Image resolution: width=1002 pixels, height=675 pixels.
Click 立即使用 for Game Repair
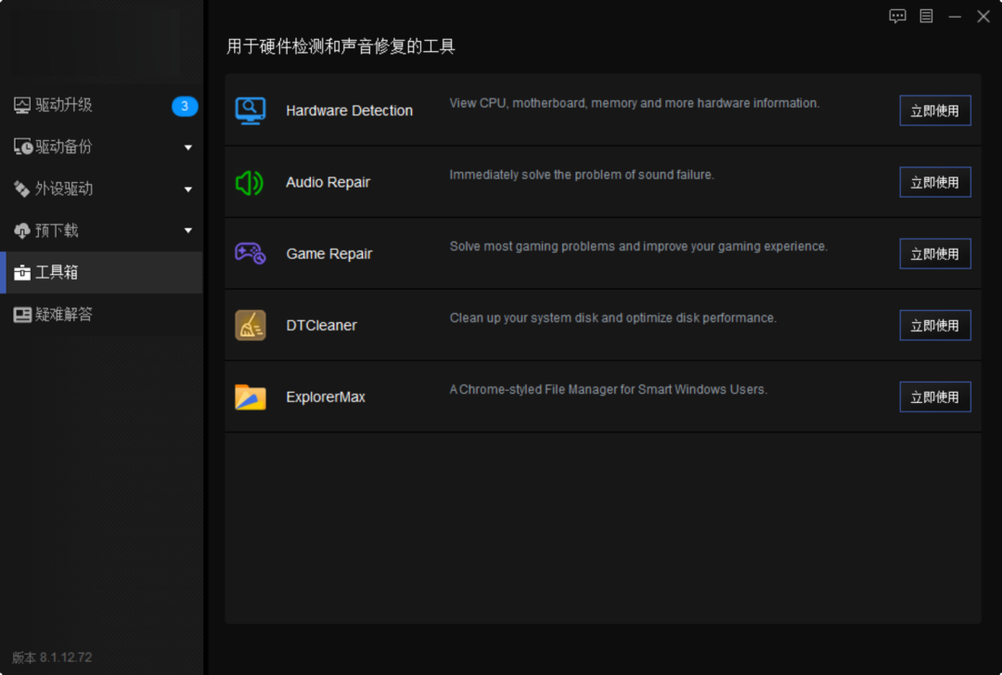pos(935,254)
